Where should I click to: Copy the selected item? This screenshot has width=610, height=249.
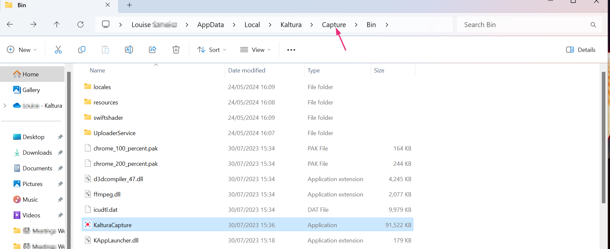tap(82, 50)
